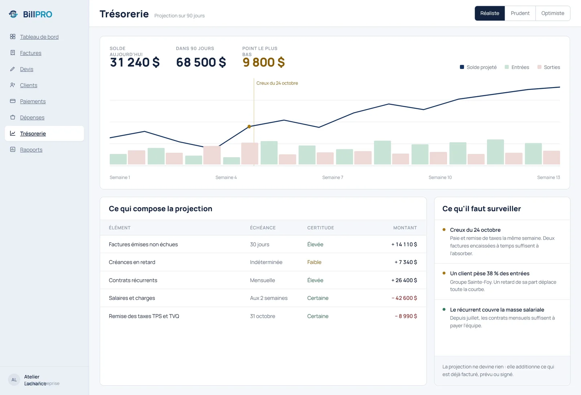Click the Creux du 24 octobre chart marker

coord(249,127)
